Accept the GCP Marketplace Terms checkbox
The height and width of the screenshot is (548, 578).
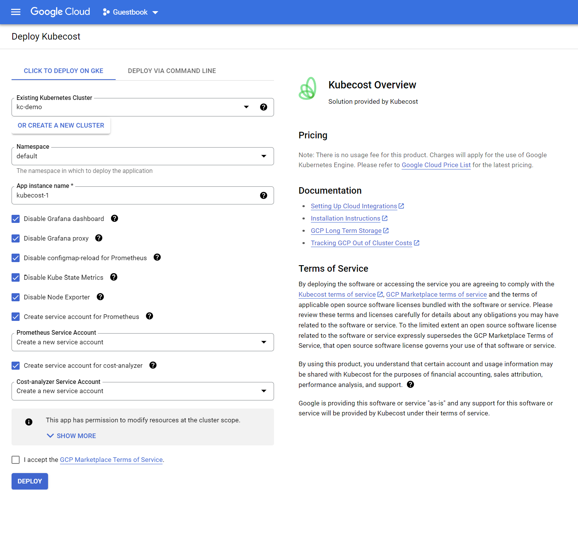(16, 460)
